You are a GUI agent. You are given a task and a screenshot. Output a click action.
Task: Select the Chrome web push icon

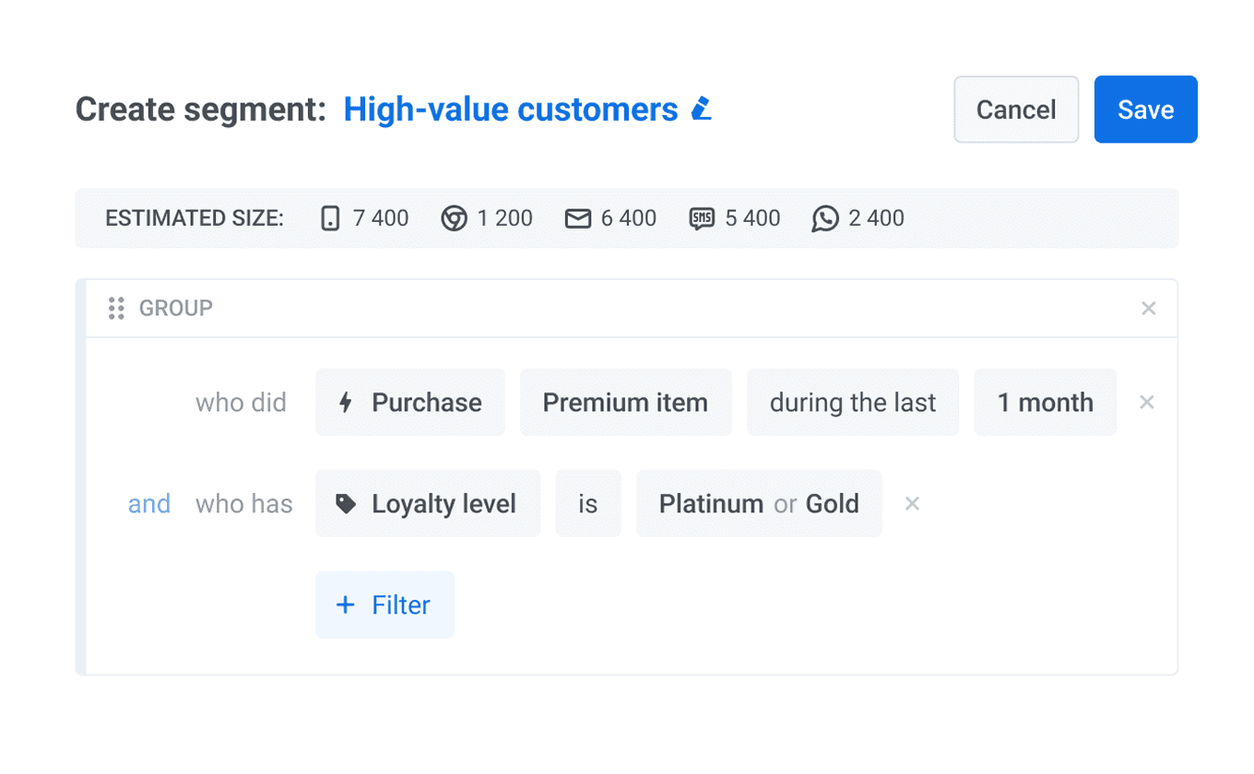click(x=453, y=218)
